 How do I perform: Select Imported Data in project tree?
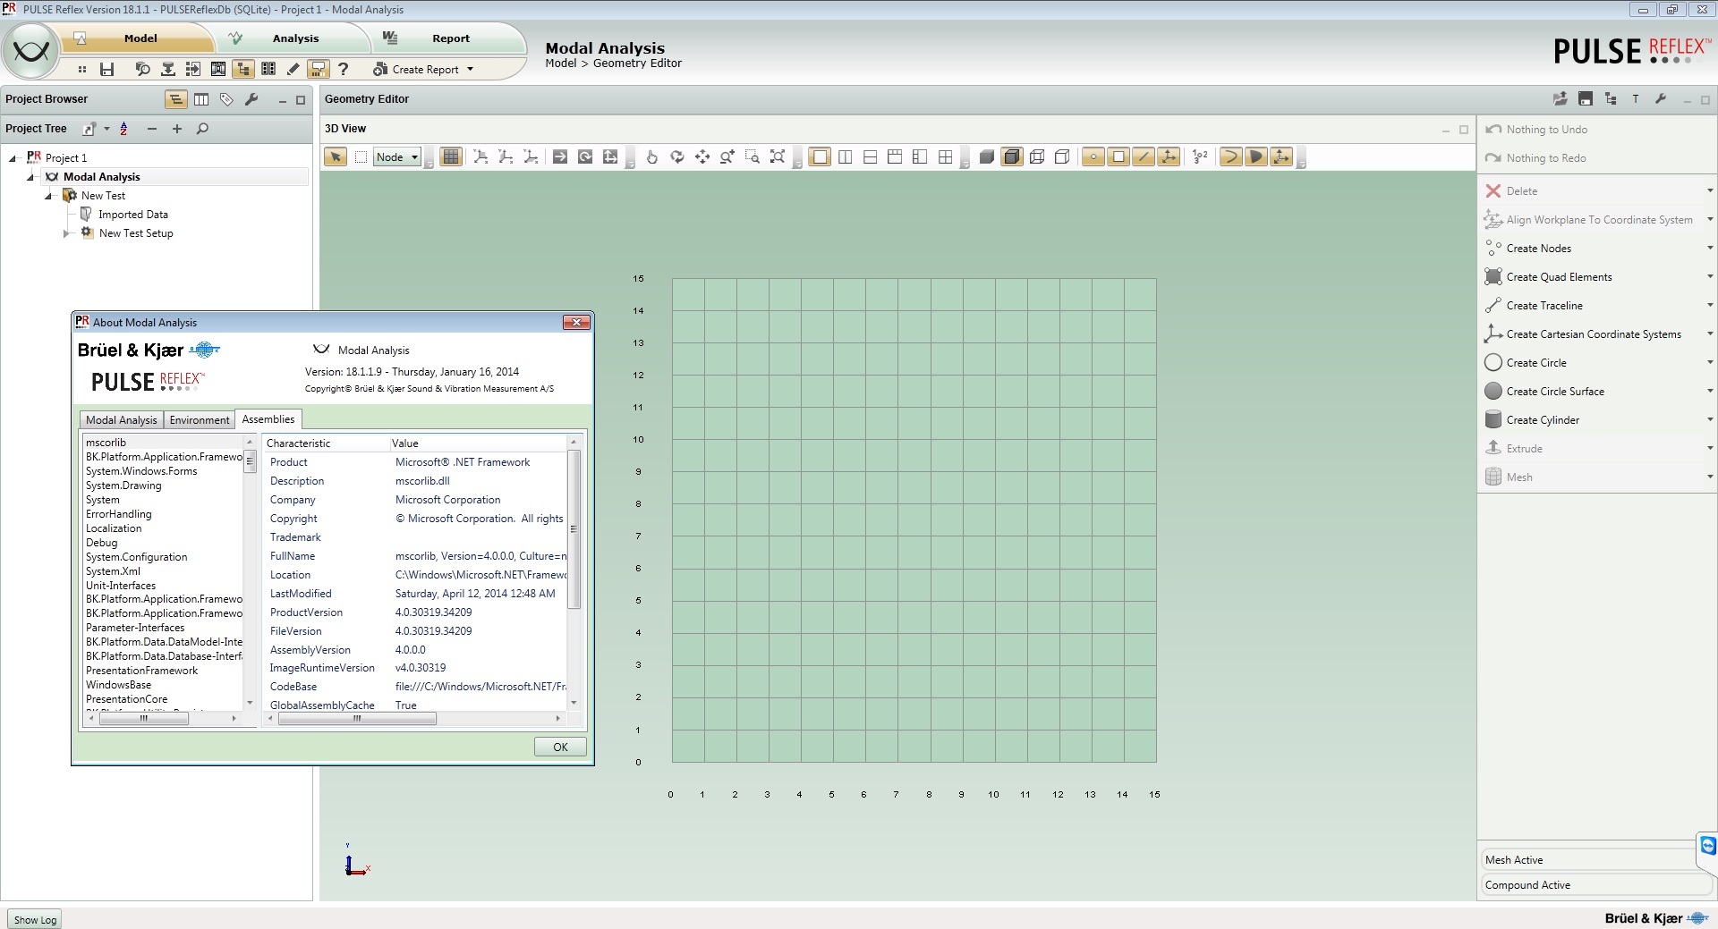coord(132,215)
